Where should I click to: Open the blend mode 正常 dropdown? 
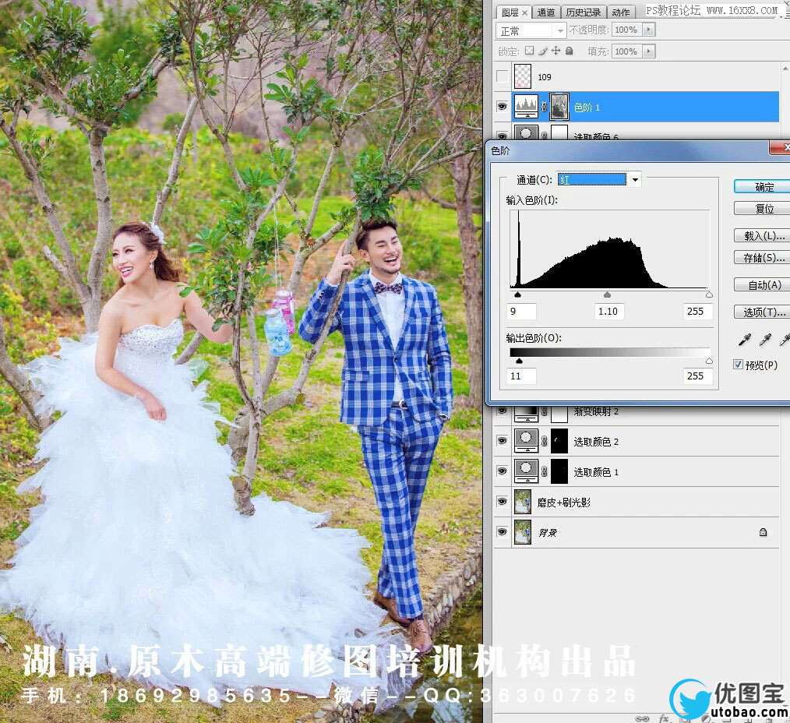[x=531, y=30]
